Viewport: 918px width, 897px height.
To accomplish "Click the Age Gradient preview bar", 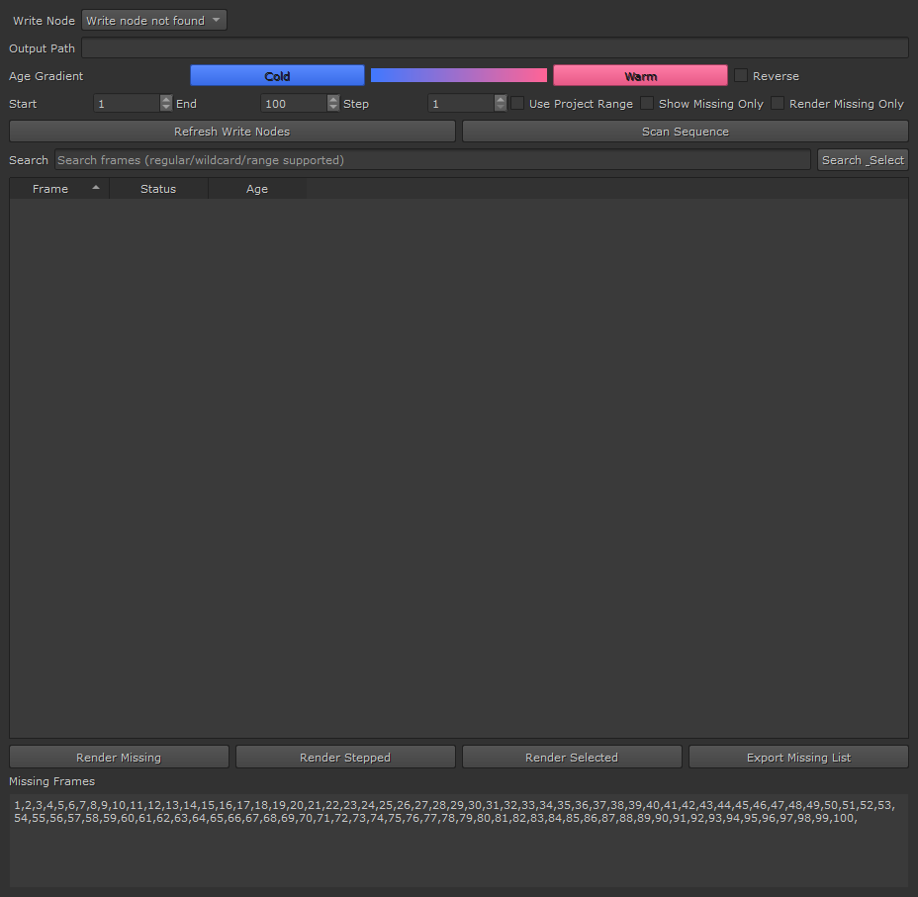I will pos(458,76).
